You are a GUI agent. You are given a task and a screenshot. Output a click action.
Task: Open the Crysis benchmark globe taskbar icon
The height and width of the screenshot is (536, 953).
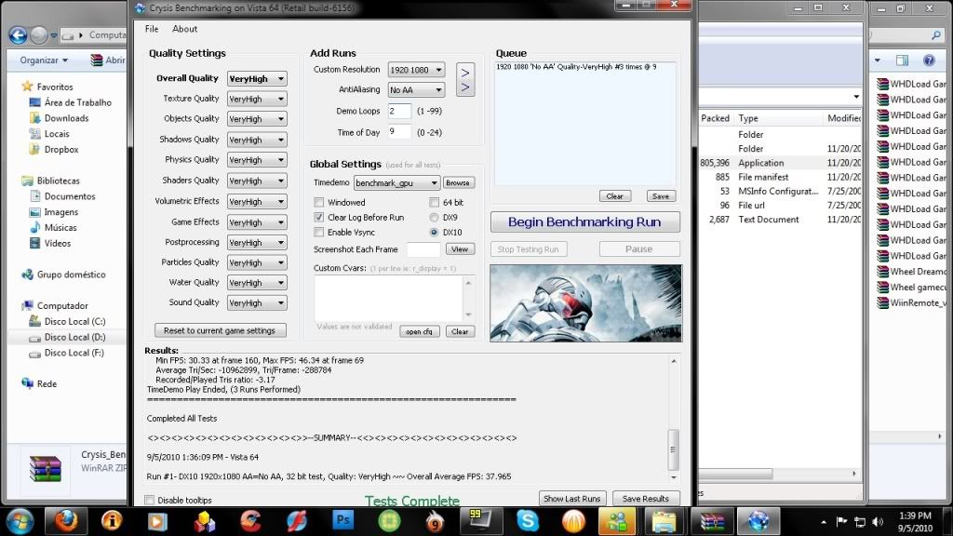pos(758,521)
